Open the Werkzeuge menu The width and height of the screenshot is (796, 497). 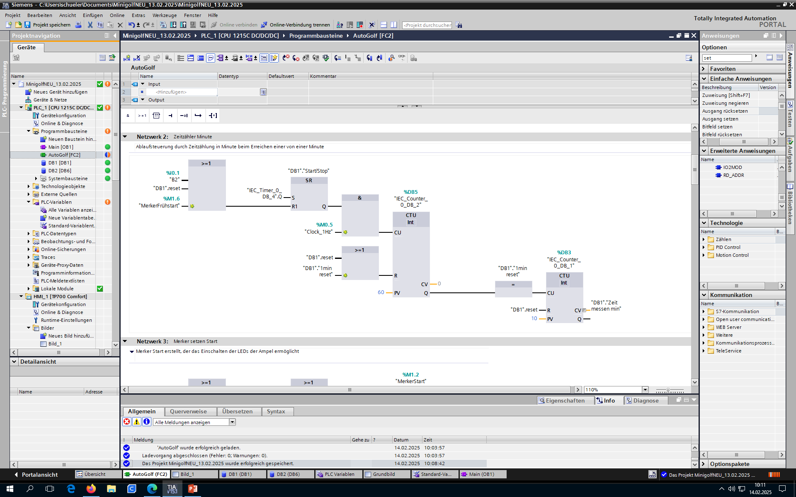164,15
